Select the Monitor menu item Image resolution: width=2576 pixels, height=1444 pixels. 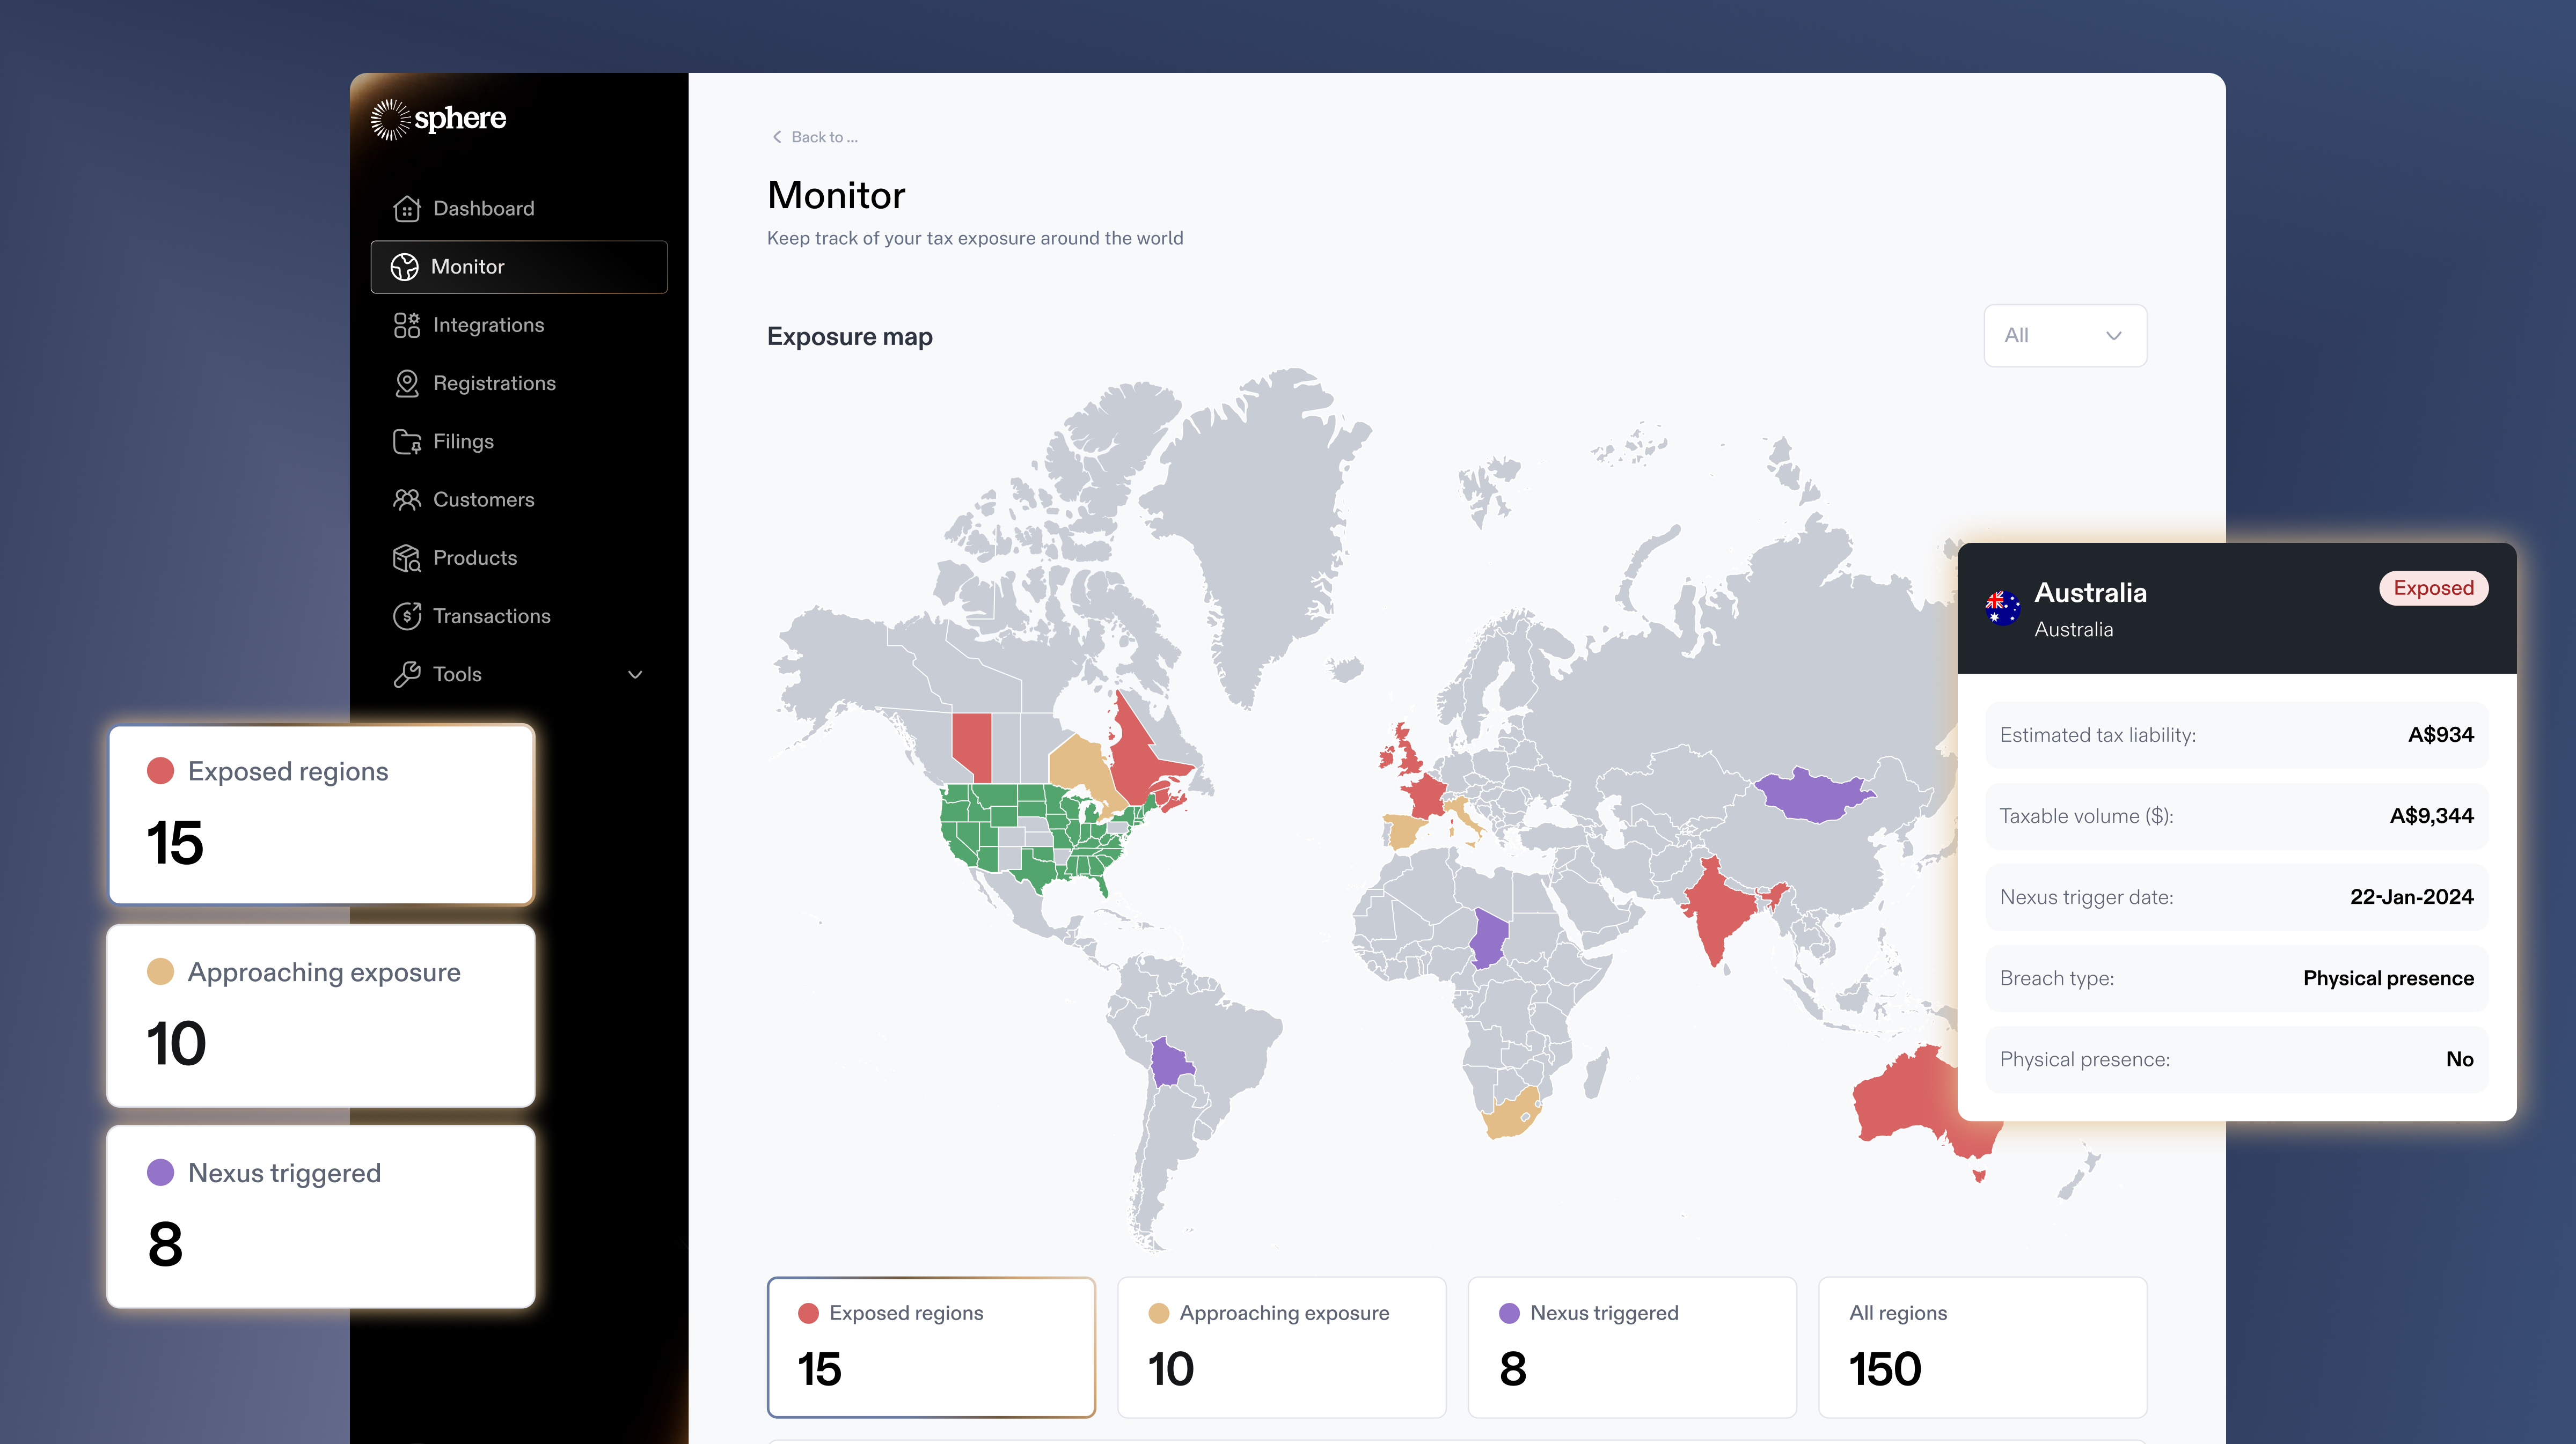click(518, 267)
